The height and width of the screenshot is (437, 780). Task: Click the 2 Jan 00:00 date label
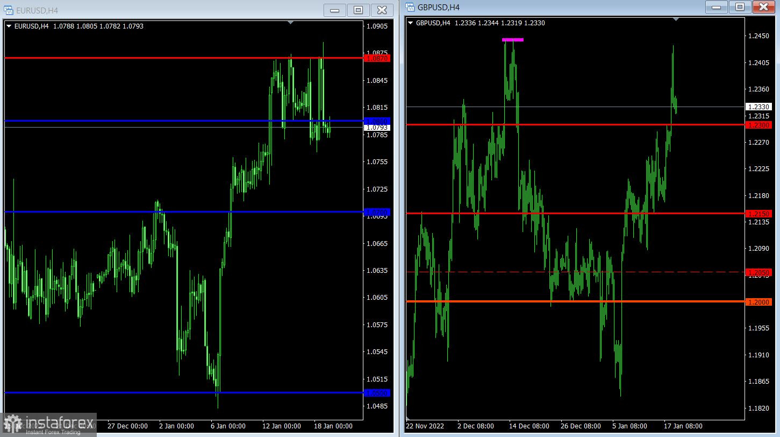click(x=176, y=426)
